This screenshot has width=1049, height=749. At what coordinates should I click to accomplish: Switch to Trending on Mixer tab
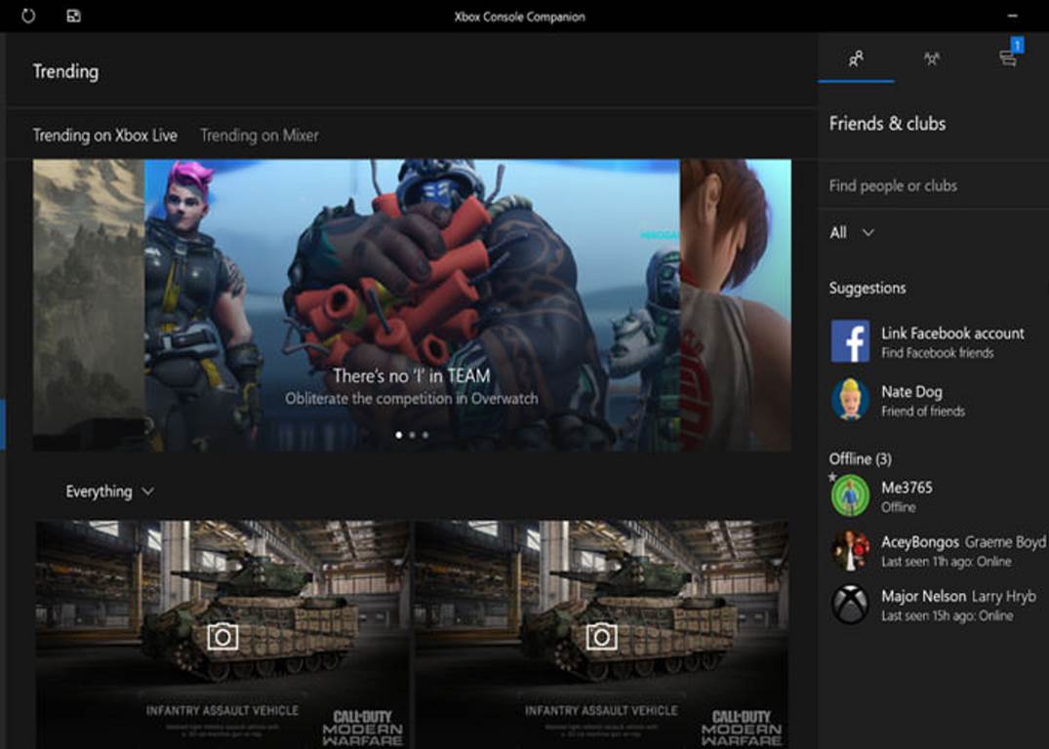[x=260, y=136]
